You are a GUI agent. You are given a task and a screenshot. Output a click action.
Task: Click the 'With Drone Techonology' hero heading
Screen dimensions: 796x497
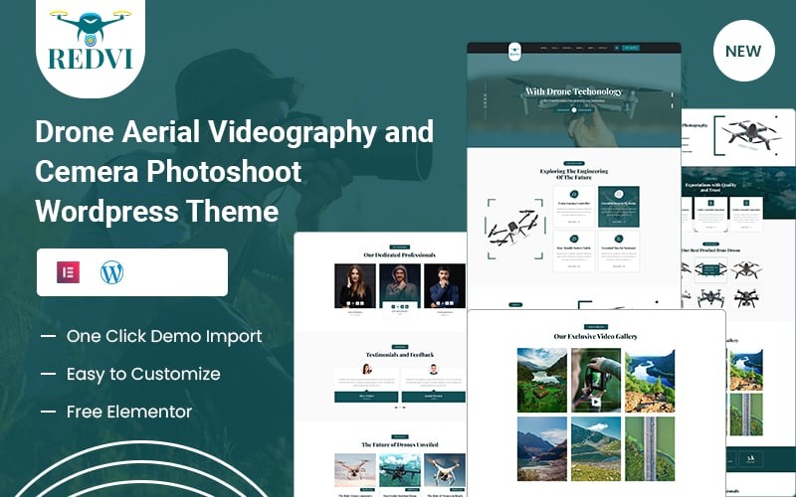click(x=574, y=92)
